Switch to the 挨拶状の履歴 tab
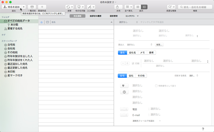Image resolution: width=214 pixels, height=132 pixels. coord(93,16)
